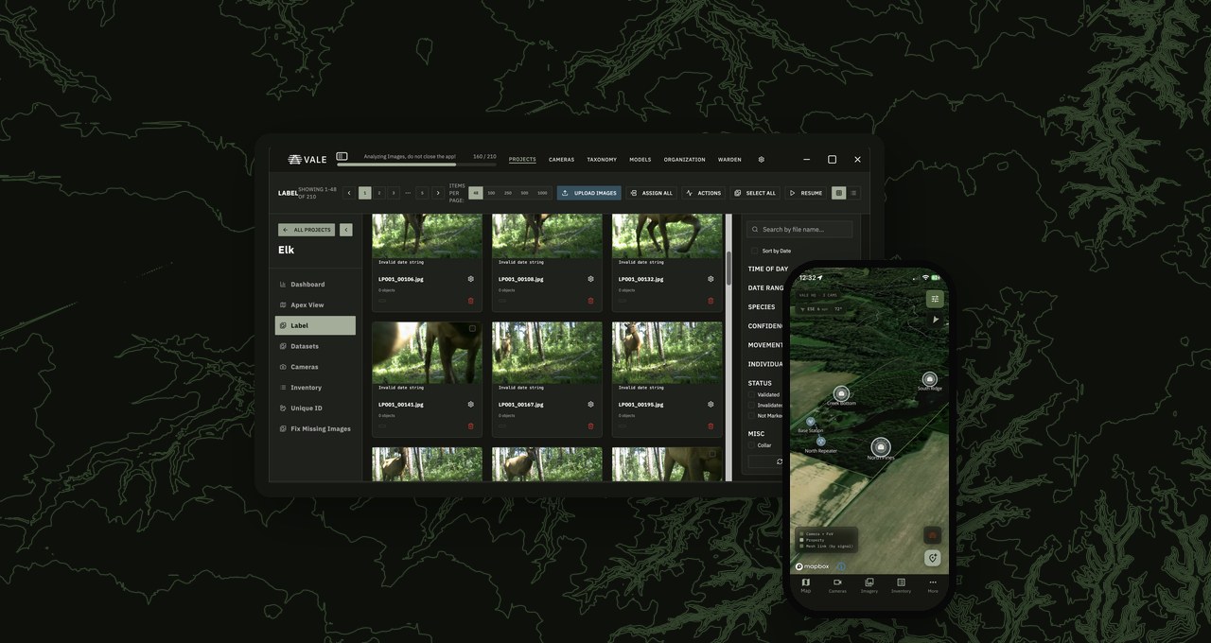Click the Upload Images button

point(588,193)
